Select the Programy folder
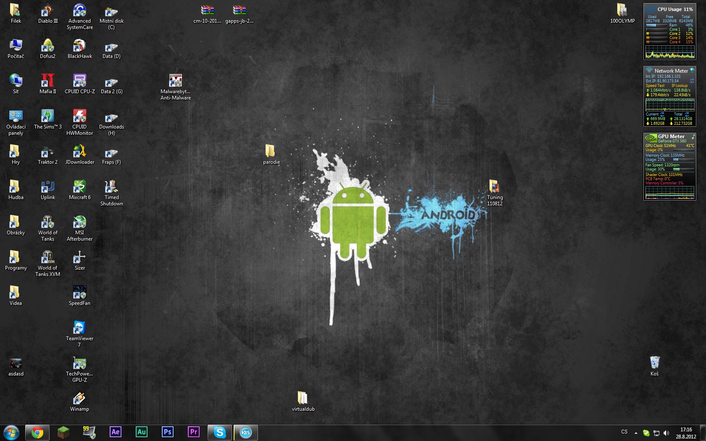Viewport: 706px width, 441px height. pos(16,260)
